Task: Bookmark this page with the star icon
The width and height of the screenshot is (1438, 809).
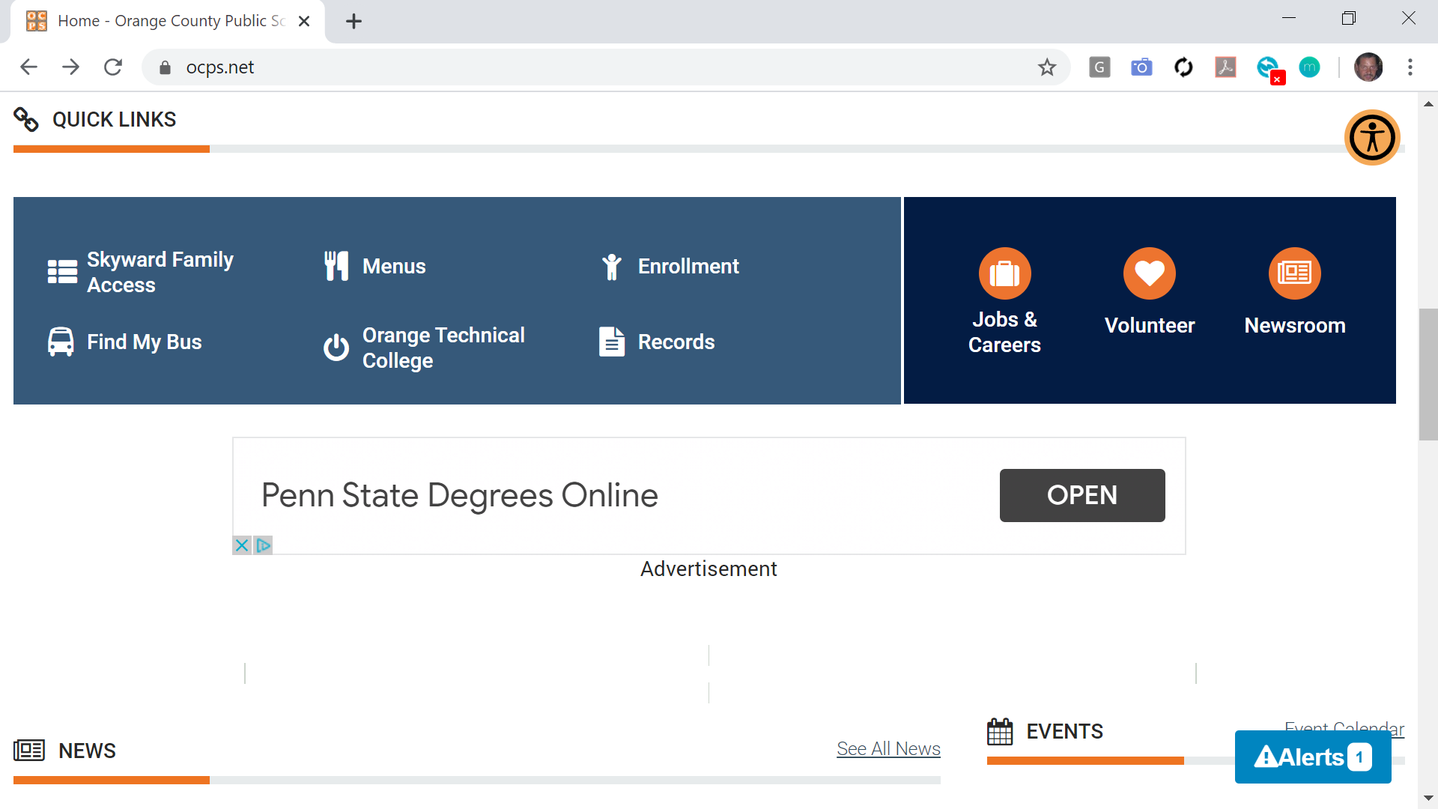Action: 1047,67
